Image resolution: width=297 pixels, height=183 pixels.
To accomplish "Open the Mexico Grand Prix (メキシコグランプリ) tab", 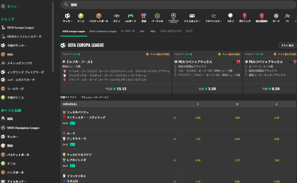I will (x=171, y=31).
